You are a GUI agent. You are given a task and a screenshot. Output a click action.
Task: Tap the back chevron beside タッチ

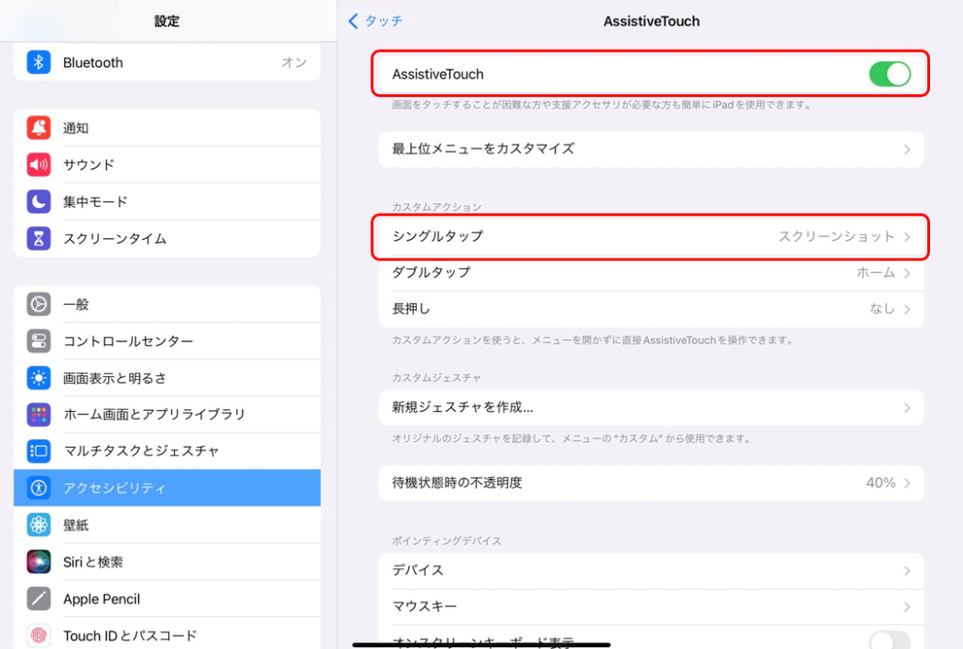tap(354, 21)
